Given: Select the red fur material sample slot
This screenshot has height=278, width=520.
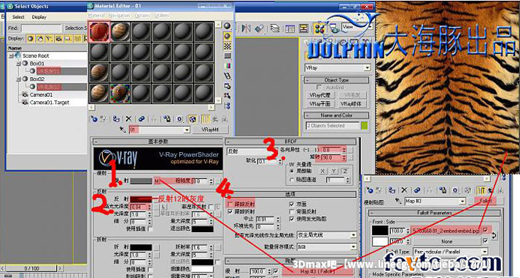Looking at the screenshot, I should 99,32.
